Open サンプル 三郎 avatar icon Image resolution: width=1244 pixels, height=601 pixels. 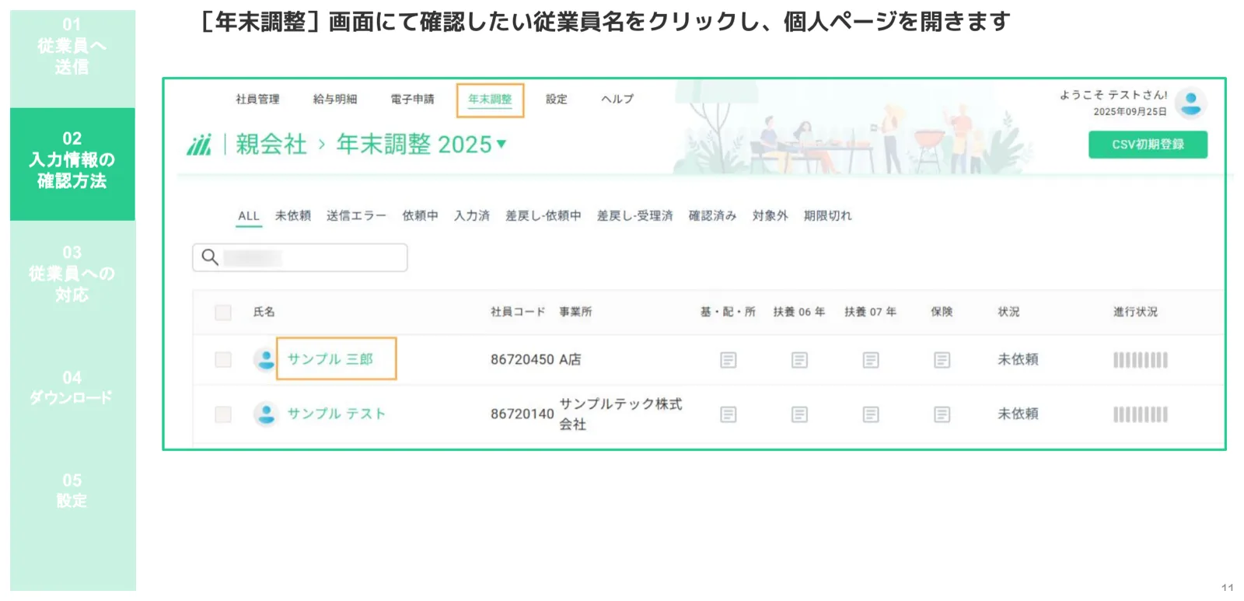(x=265, y=359)
